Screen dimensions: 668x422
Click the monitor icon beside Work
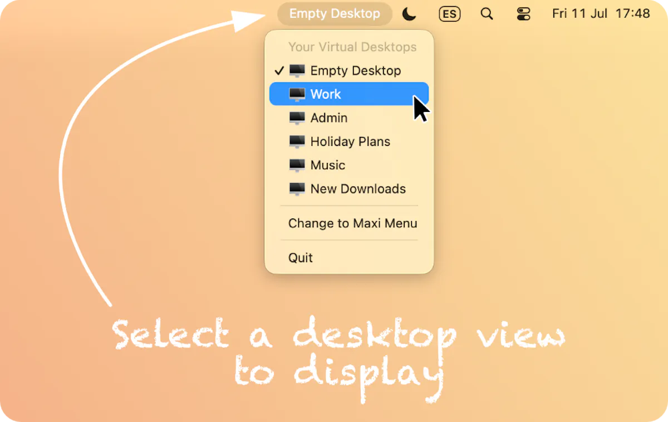[297, 95]
